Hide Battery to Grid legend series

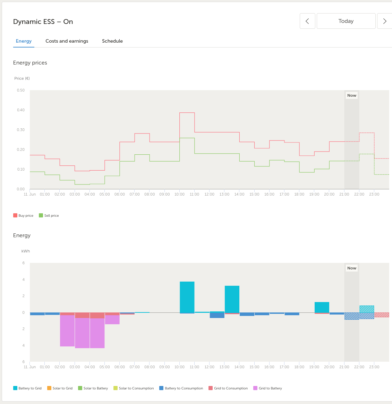[27, 388]
